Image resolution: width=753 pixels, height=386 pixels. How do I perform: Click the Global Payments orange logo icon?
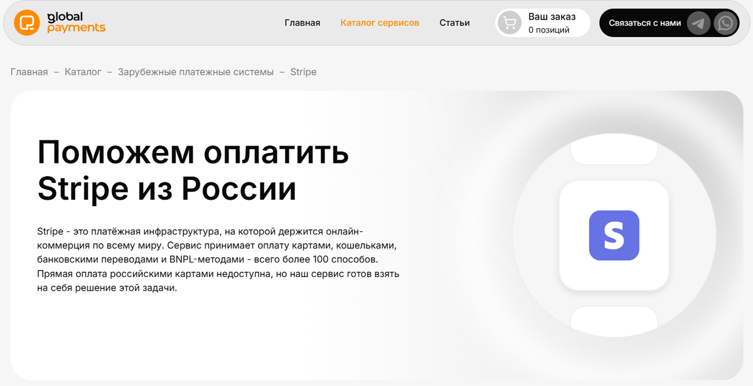[x=27, y=23]
